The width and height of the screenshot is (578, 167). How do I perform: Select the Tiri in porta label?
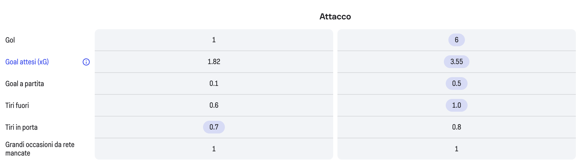click(21, 127)
